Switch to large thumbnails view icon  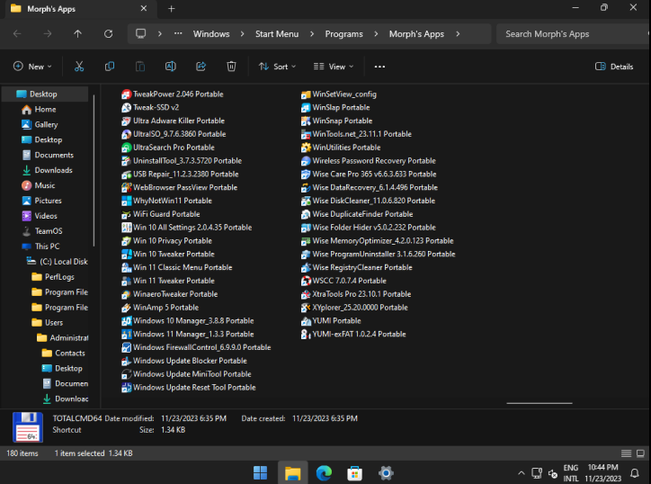(640, 453)
